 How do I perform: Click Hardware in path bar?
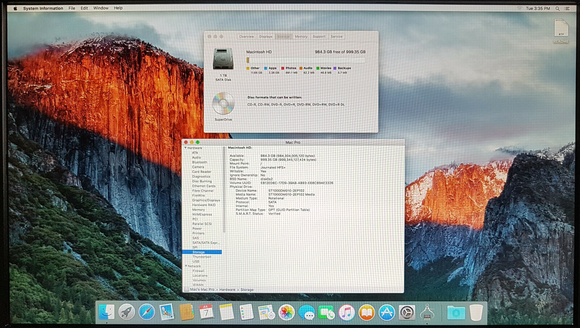pyautogui.click(x=227, y=290)
